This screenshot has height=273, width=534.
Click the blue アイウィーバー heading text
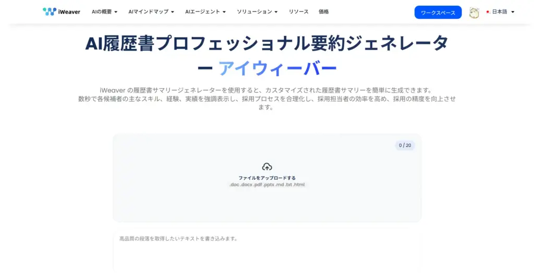pyautogui.click(x=277, y=68)
